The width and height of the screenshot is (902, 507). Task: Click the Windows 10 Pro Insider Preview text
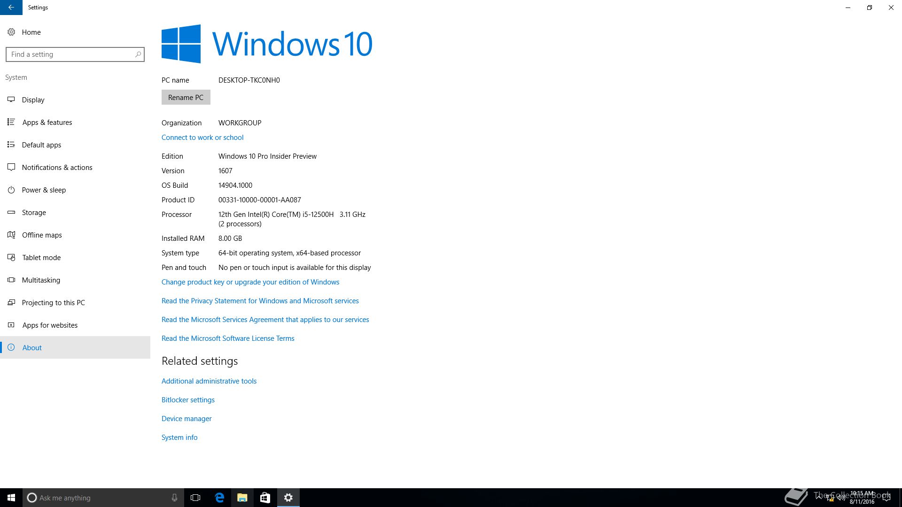pos(267,156)
